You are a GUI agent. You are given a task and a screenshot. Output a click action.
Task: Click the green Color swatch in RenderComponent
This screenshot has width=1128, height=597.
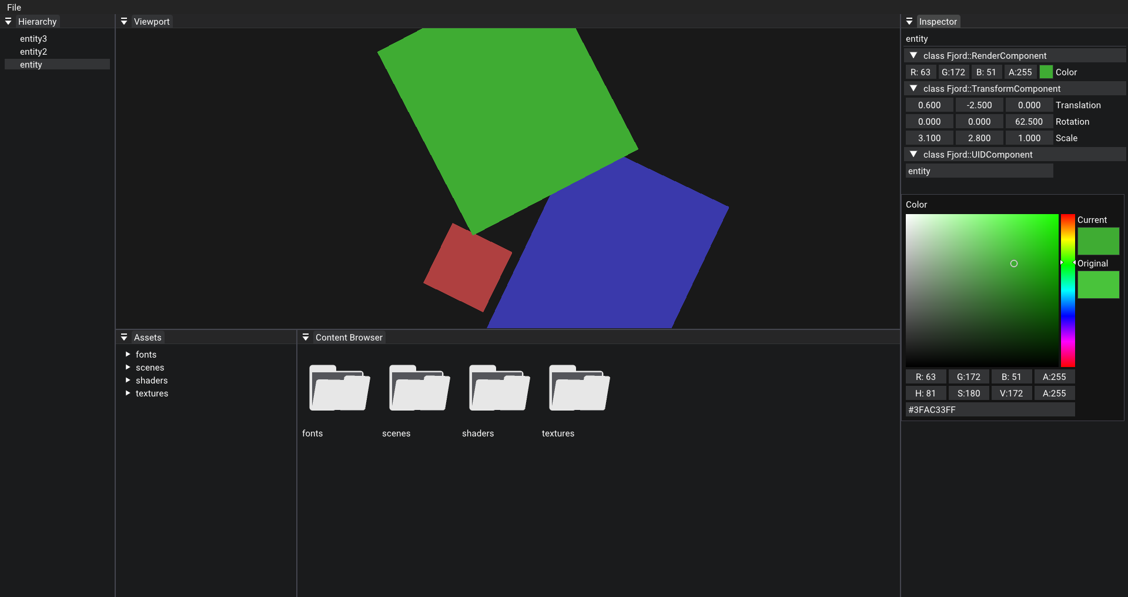click(x=1046, y=72)
